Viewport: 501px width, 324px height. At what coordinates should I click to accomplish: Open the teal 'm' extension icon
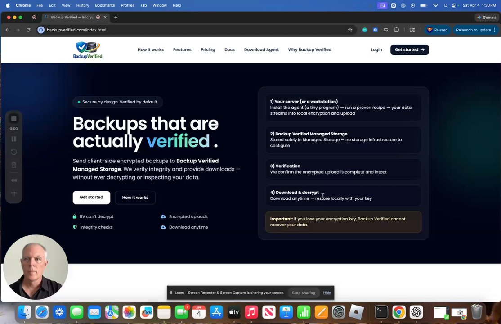tap(365, 30)
